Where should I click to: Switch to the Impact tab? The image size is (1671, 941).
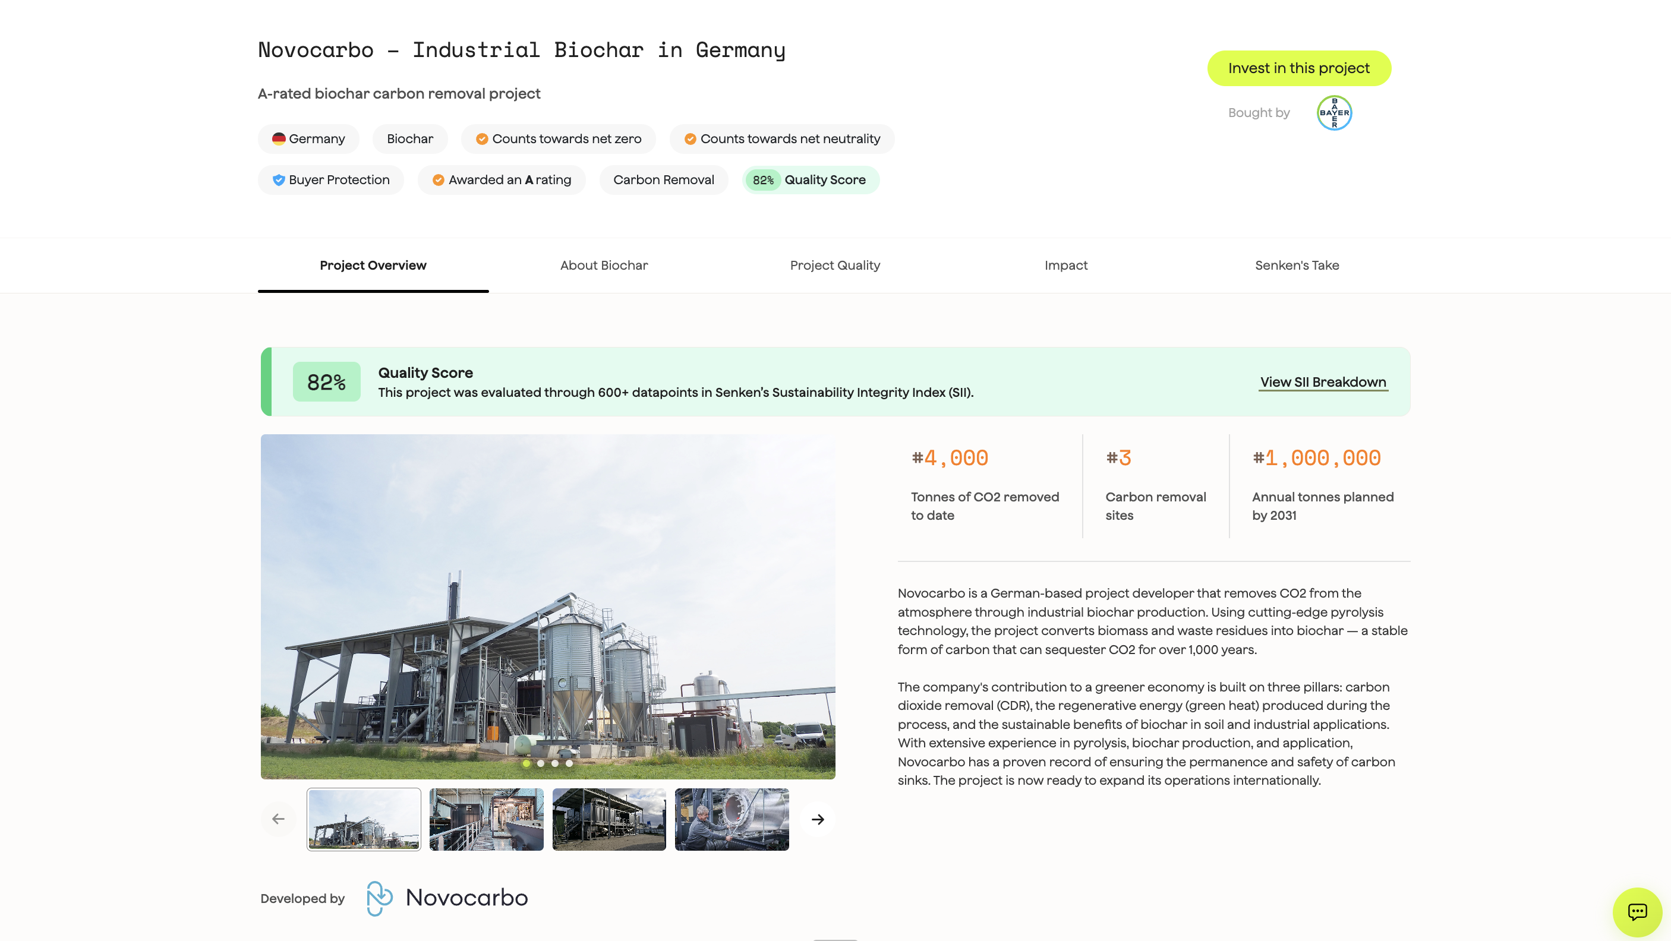pos(1066,265)
